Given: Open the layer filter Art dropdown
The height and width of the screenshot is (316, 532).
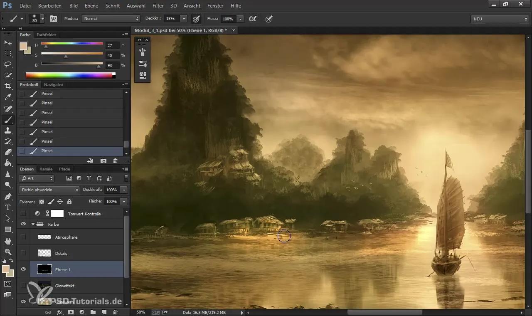Looking at the screenshot, I should [x=37, y=178].
